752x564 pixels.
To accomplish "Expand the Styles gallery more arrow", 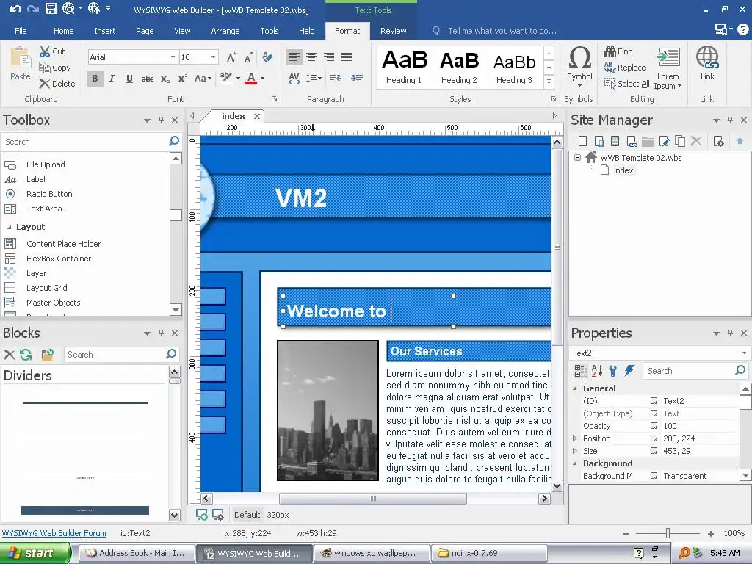I will click(x=549, y=82).
